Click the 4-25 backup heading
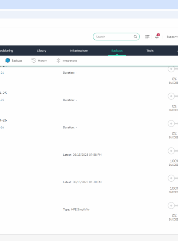The width and height of the screenshot is (178, 241). [3, 93]
